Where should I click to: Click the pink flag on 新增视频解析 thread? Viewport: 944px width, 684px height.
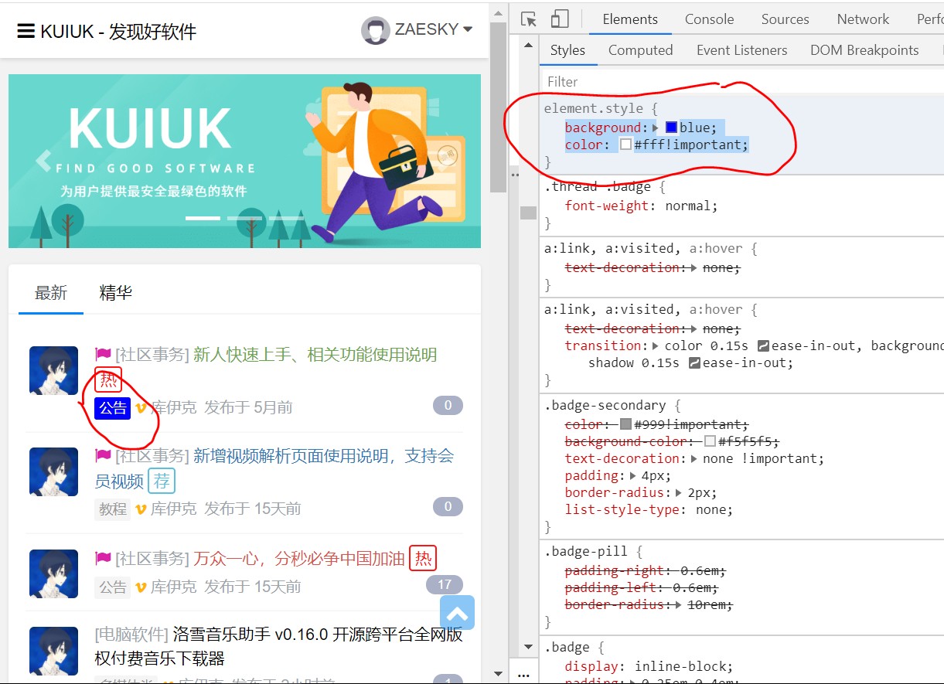(103, 456)
